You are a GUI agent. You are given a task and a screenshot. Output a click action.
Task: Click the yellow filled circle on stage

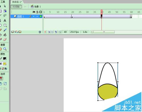(x=108, y=92)
